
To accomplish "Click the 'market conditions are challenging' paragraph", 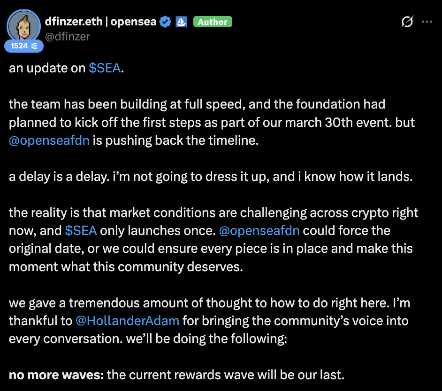I will pos(213,240).
